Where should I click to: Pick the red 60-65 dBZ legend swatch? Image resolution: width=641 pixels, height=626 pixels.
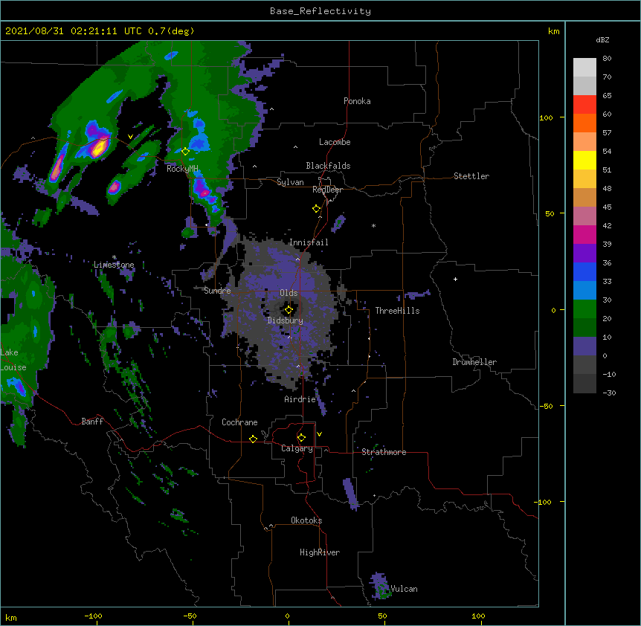click(x=584, y=105)
